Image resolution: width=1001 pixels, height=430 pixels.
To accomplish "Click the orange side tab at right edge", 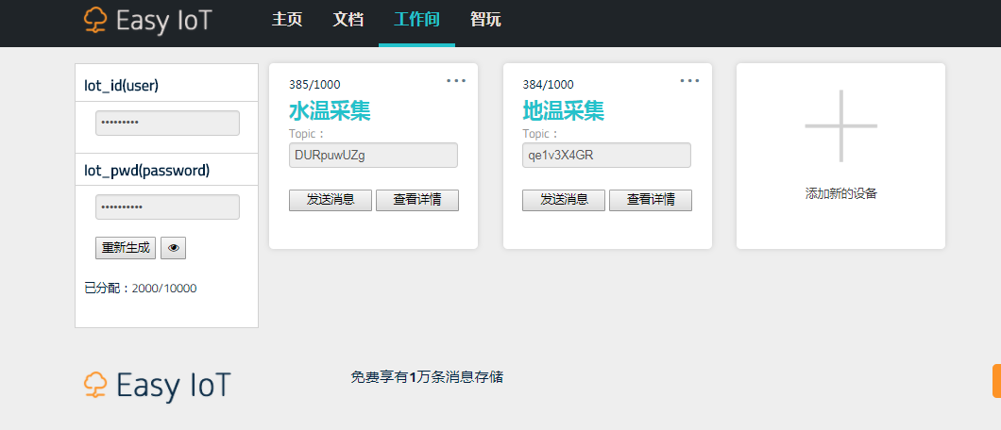I will pos(996,381).
